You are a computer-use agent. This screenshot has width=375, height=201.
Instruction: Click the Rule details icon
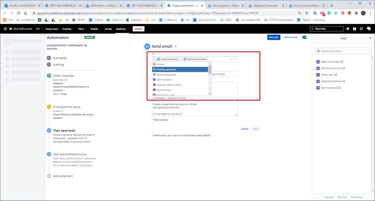pos(49,58)
